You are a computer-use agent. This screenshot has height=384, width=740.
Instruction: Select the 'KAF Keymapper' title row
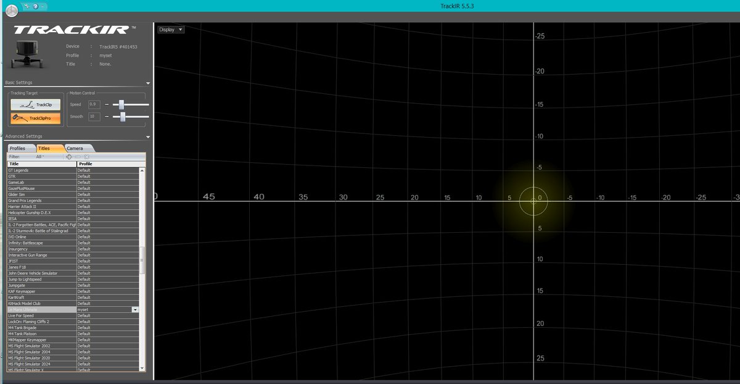pos(73,291)
